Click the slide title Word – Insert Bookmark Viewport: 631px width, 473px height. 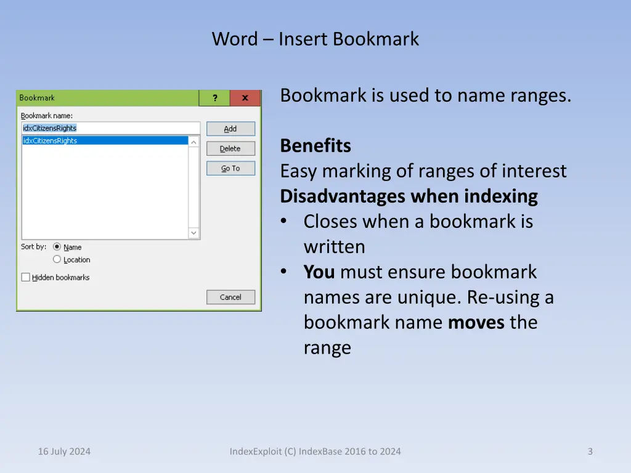pyautogui.click(x=315, y=39)
